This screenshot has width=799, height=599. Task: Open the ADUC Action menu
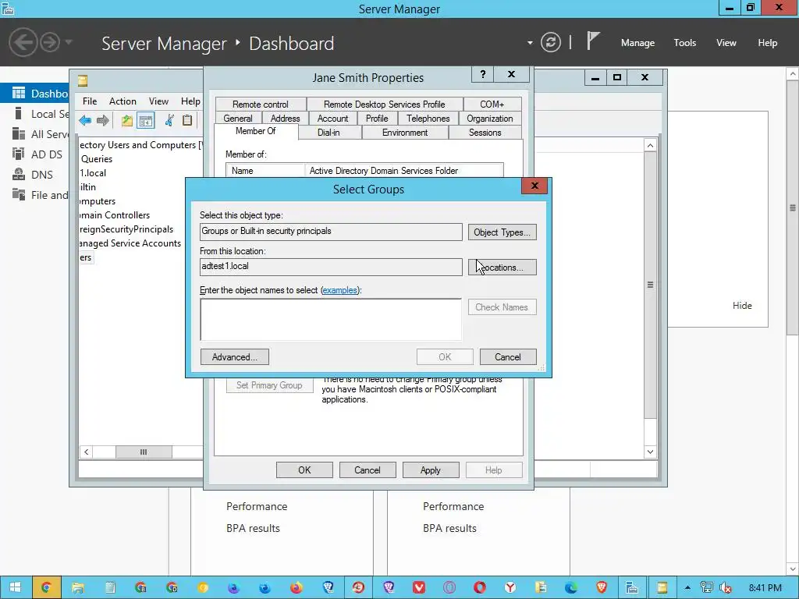point(123,101)
